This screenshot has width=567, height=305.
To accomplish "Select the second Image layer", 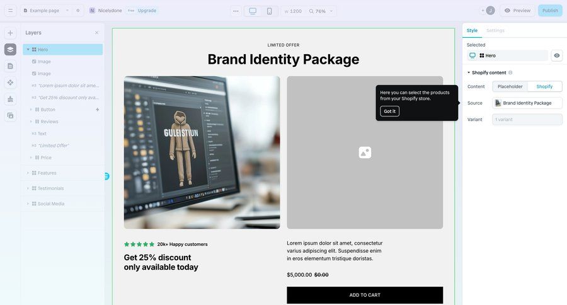I will (x=62, y=74).
